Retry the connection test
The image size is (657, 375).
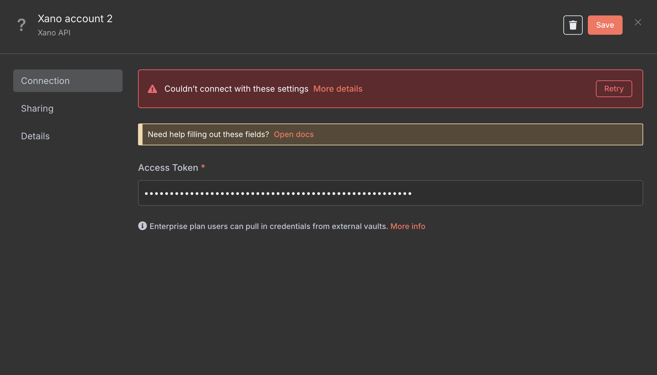click(614, 89)
